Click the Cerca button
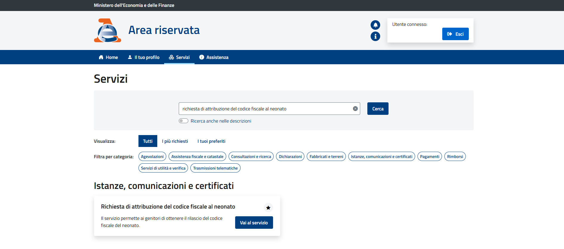The height and width of the screenshot is (249, 564). tap(378, 109)
